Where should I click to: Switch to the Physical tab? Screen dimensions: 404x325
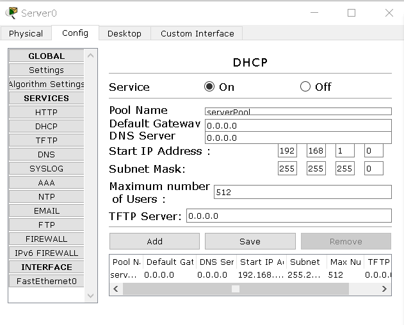click(26, 33)
